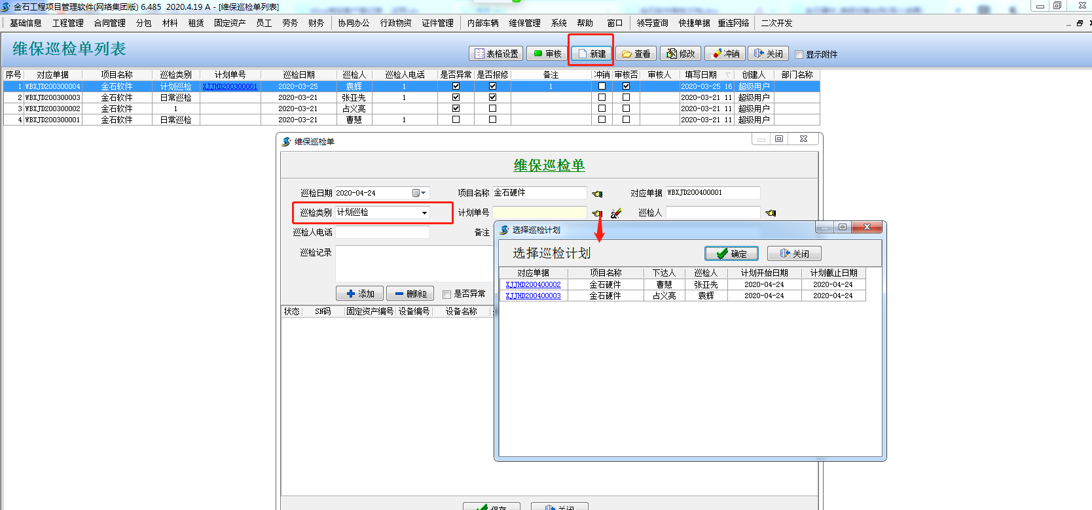Click the 查看 (View) folder button
This screenshot has height=510, width=1092.
[636, 54]
